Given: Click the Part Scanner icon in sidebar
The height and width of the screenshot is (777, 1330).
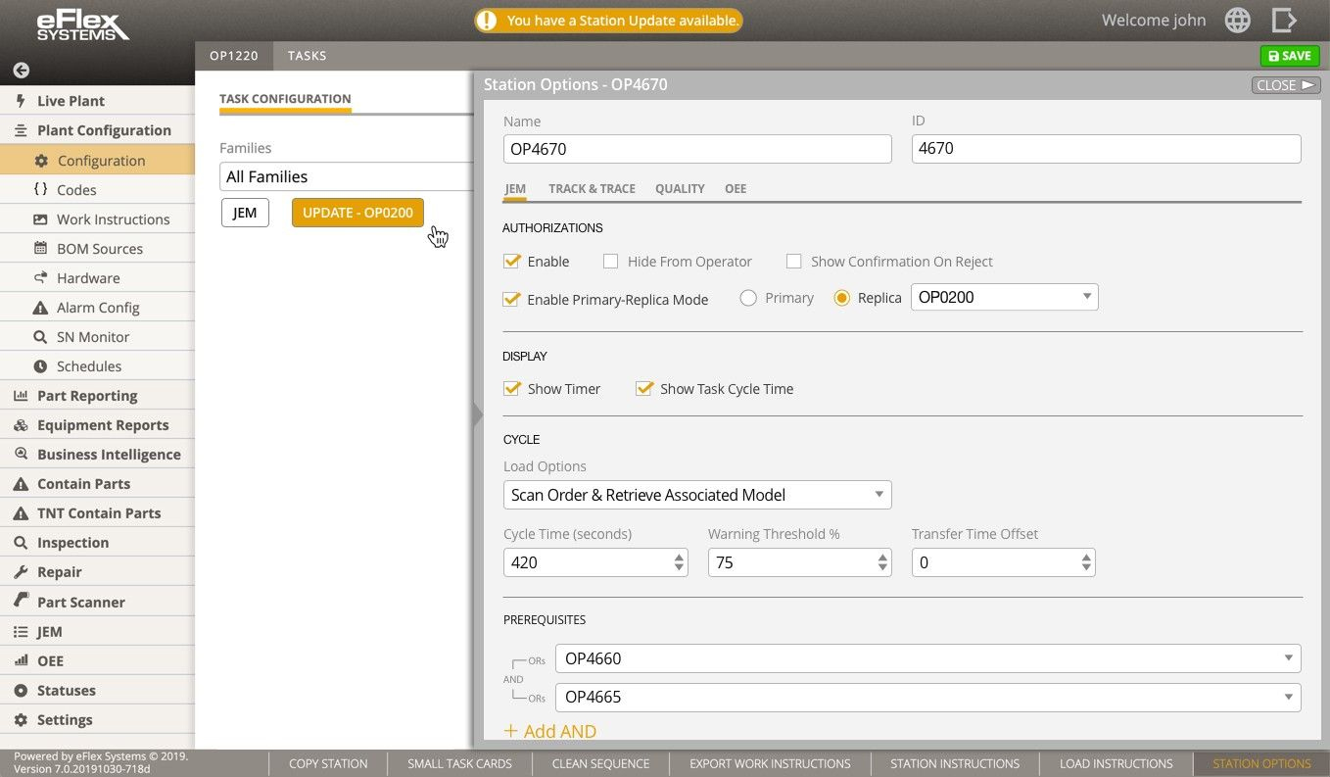Looking at the screenshot, I should 21,602.
